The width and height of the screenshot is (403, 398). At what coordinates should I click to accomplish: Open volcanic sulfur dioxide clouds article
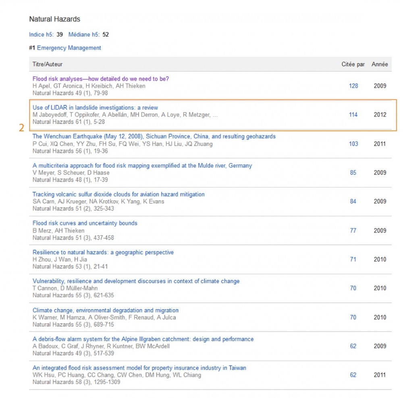pos(118,194)
